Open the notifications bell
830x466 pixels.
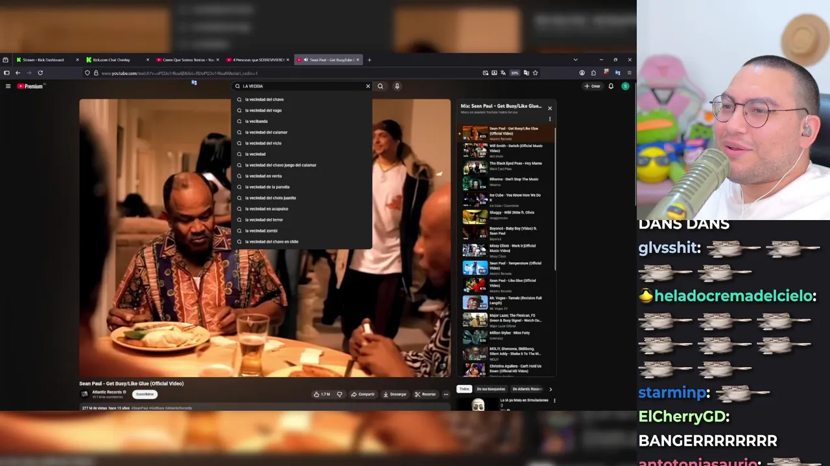click(x=611, y=86)
